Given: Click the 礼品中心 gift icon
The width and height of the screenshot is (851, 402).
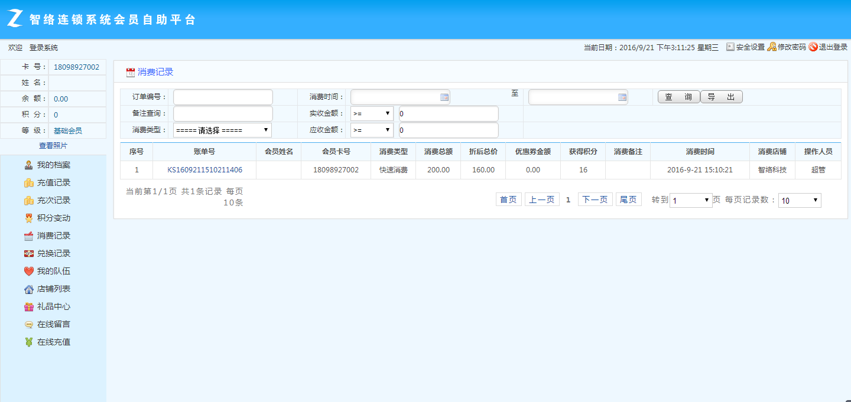Looking at the screenshot, I should click(x=28, y=306).
